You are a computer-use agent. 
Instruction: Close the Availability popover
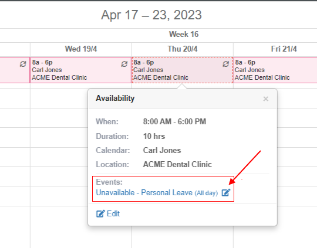pos(266,98)
